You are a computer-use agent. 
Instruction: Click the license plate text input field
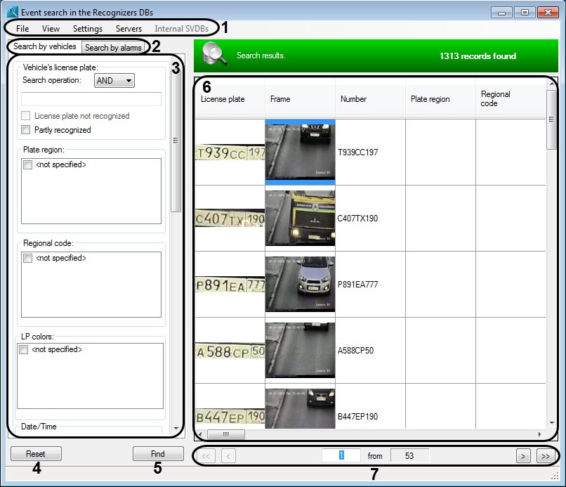(x=91, y=99)
